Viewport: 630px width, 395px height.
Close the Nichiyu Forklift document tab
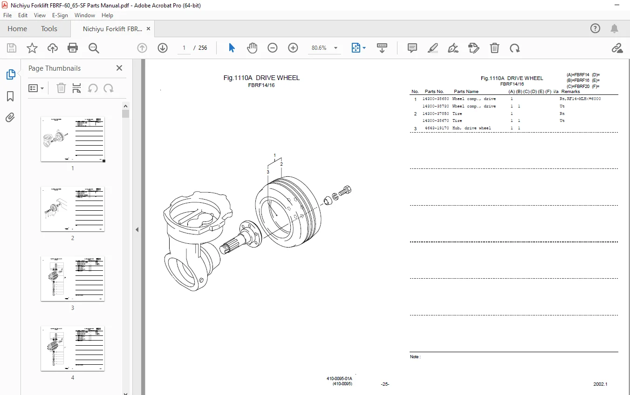149,28
